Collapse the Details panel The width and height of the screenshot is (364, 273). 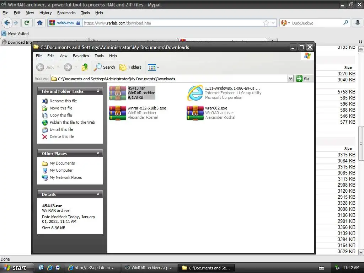[98, 194]
